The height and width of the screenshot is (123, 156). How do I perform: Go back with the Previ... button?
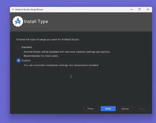(91, 109)
